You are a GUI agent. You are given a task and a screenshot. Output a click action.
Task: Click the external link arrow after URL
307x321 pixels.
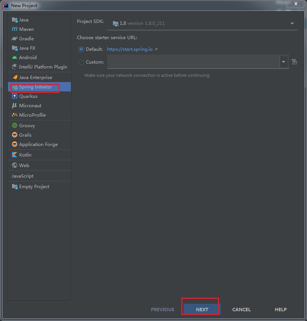pyautogui.click(x=156, y=49)
